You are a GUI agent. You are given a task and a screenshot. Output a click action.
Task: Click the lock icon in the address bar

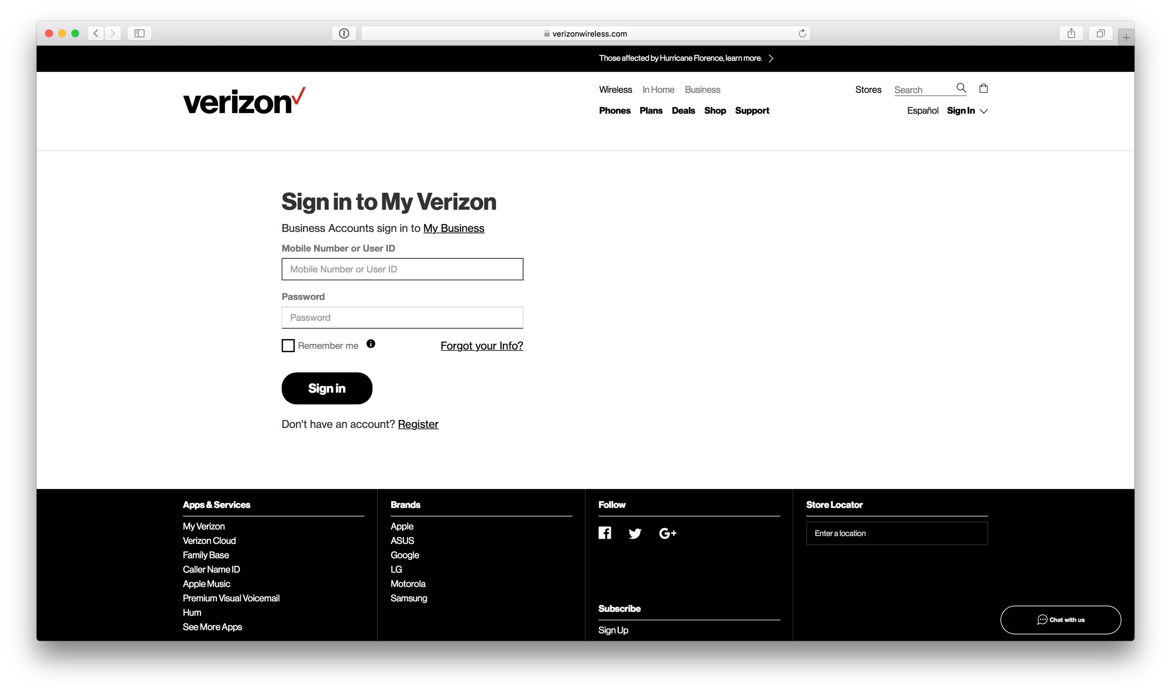click(546, 34)
